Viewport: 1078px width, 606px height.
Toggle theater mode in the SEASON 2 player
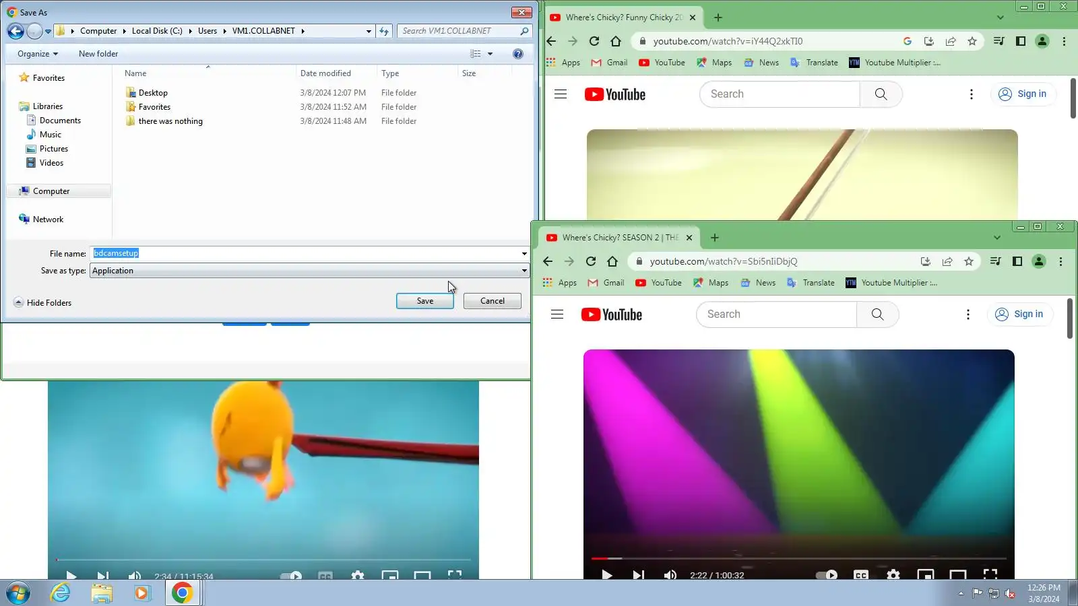click(x=958, y=574)
